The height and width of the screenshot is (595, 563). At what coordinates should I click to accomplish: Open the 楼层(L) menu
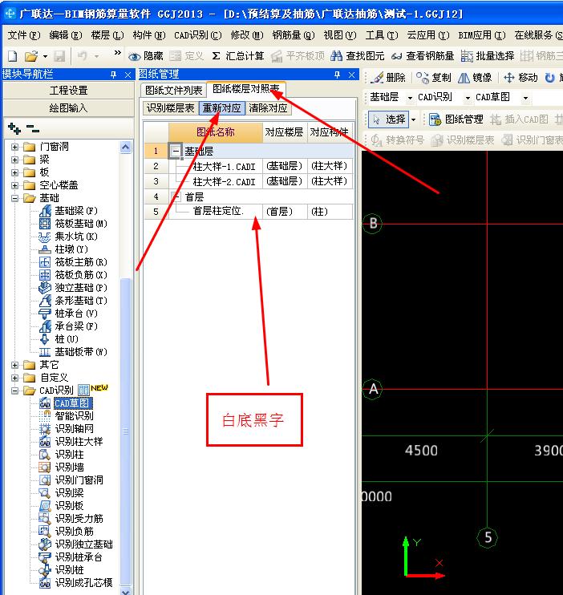tap(107, 35)
